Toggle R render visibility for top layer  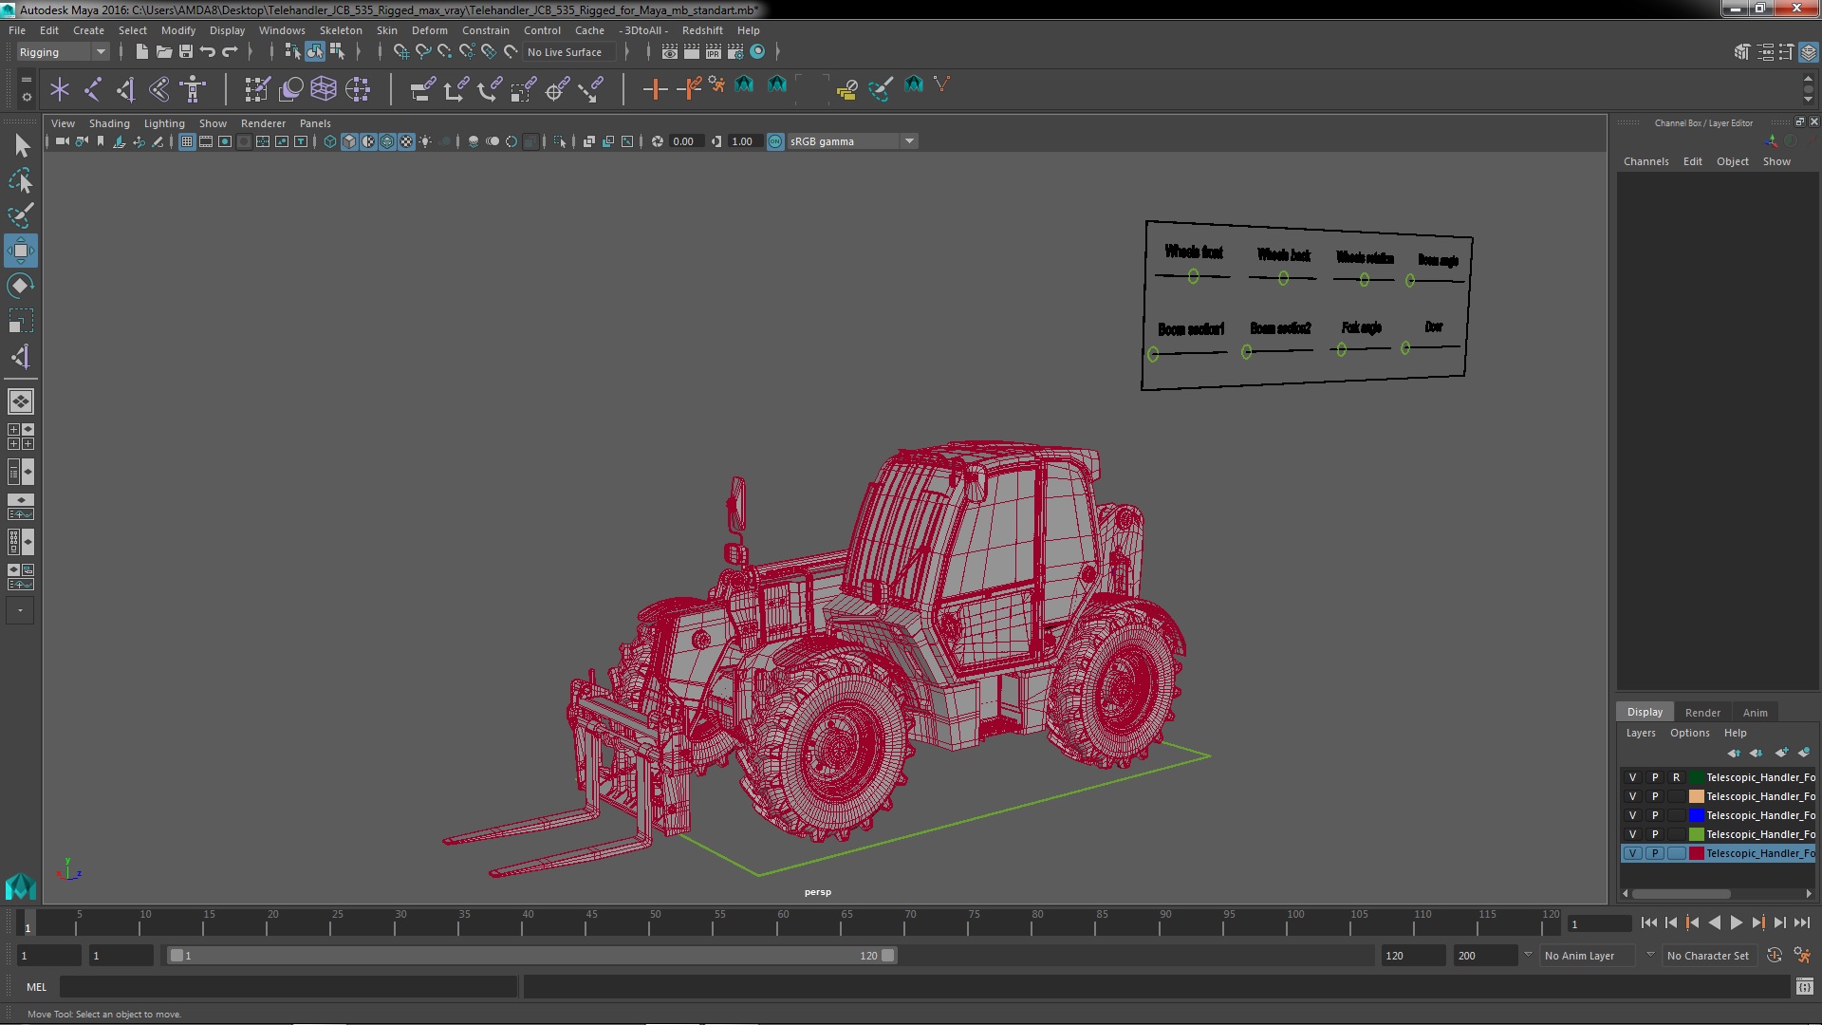(x=1677, y=776)
